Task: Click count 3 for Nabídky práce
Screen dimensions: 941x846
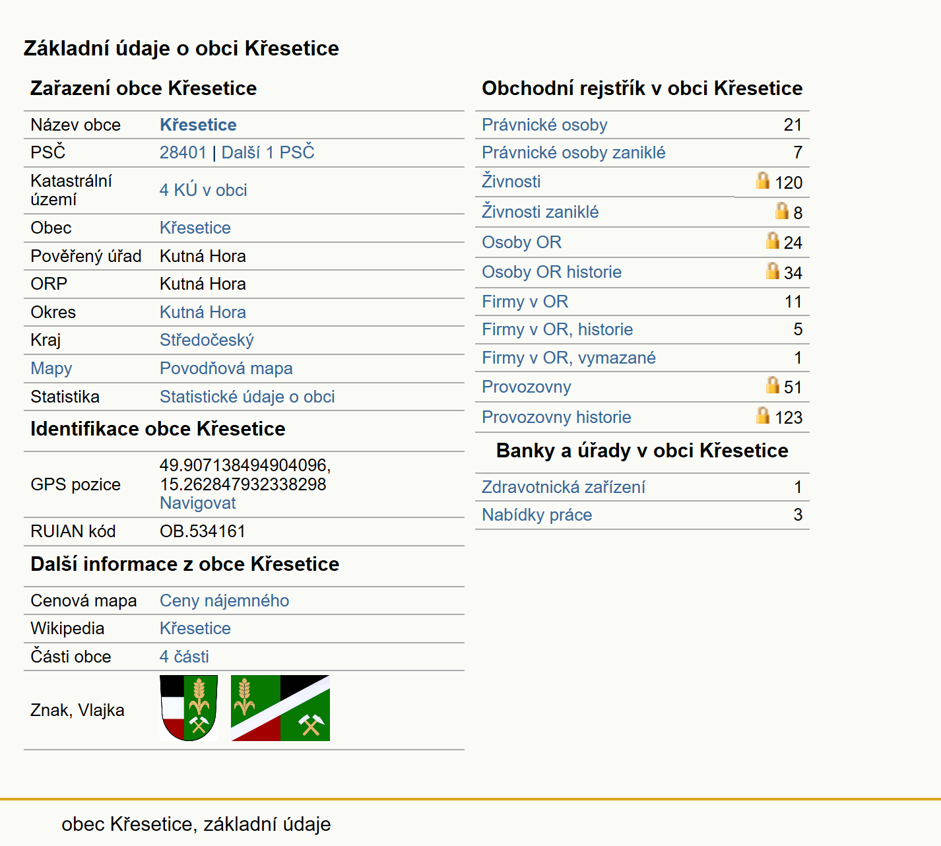Action: pos(798,515)
